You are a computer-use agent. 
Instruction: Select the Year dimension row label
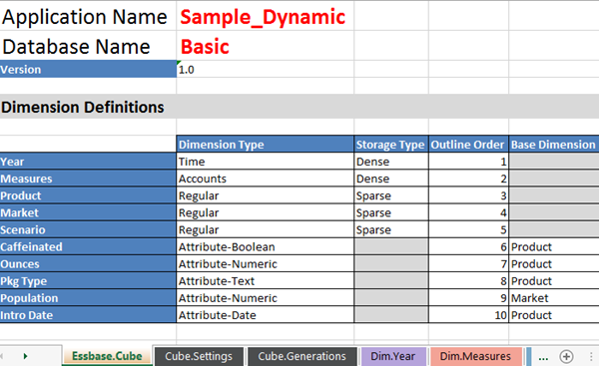88,162
